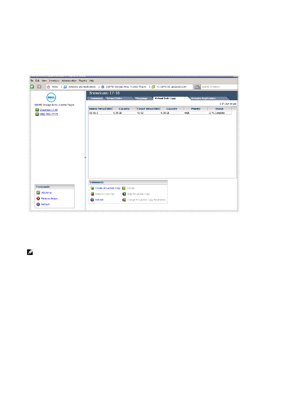This screenshot has height=397, width=281.
Task: Open the Administration menu
Action: (69, 81)
